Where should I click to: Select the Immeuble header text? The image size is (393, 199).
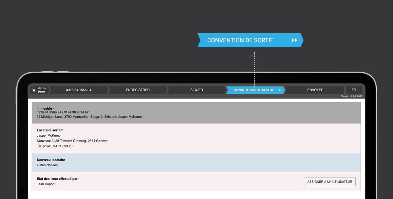(x=45, y=108)
